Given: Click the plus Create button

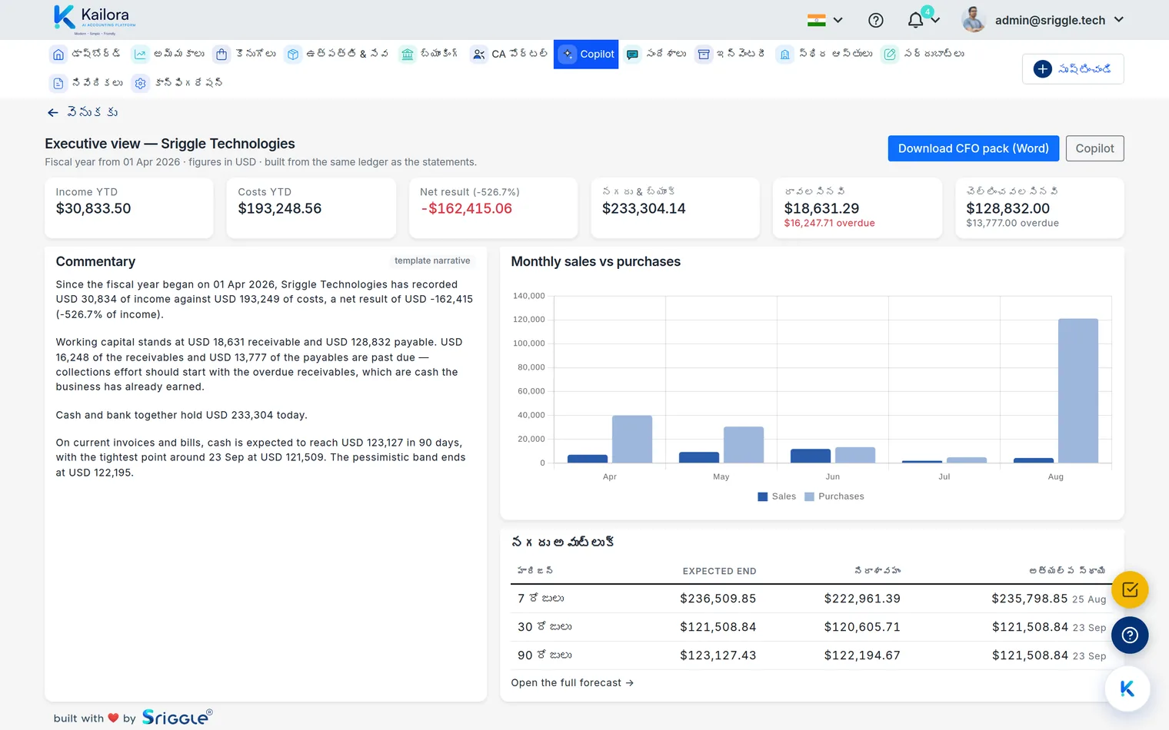Looking at the screenshot, I should click(1073, 69).
